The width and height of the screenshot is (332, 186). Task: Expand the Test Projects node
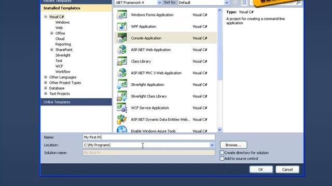coord(46,94)
